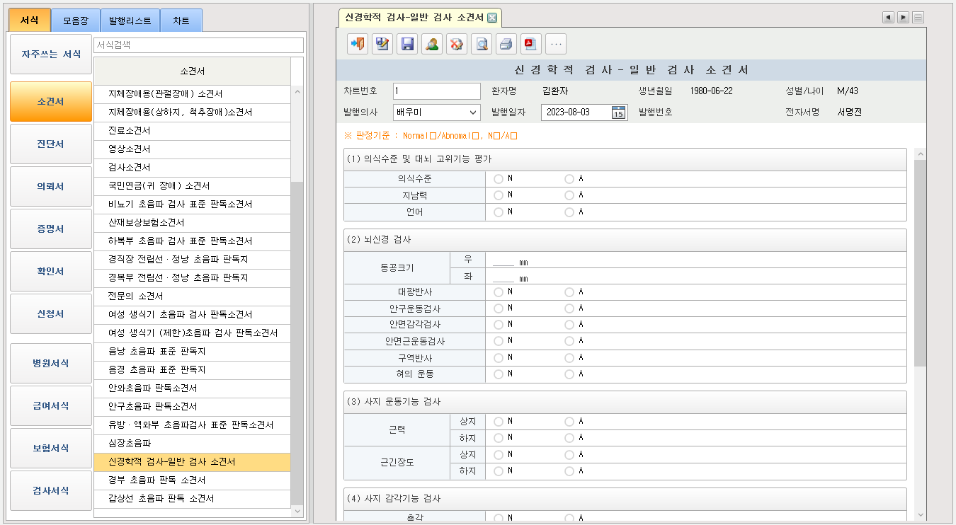Click the 서식검색 search field
The height and width of the screenshot is (525, 956).
click(198, 45)
